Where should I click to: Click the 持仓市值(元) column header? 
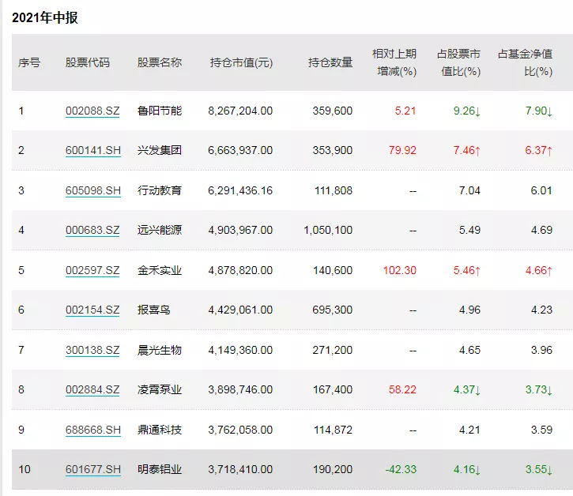(241, 62)
